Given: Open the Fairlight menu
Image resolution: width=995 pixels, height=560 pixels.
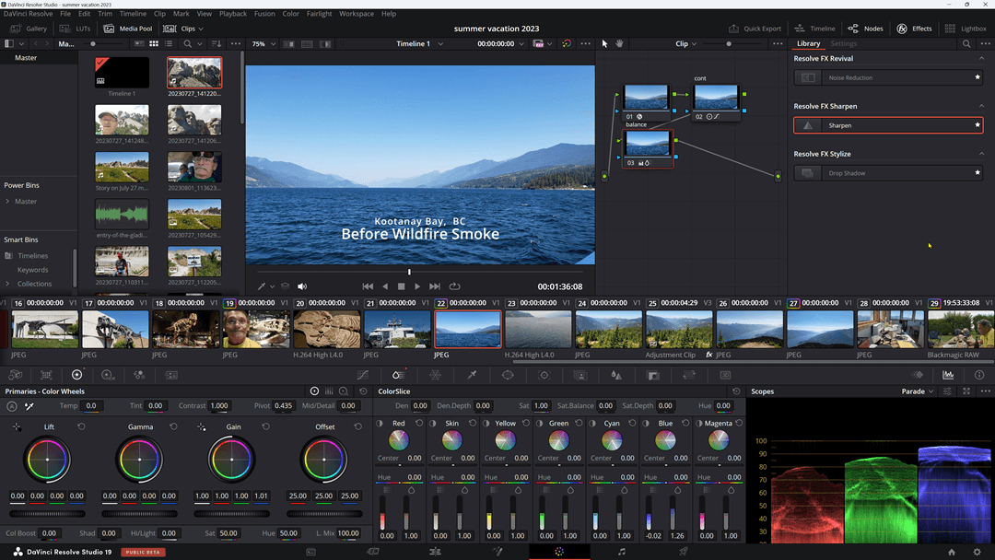Looking at the screenshot, I should coord(320,13).
